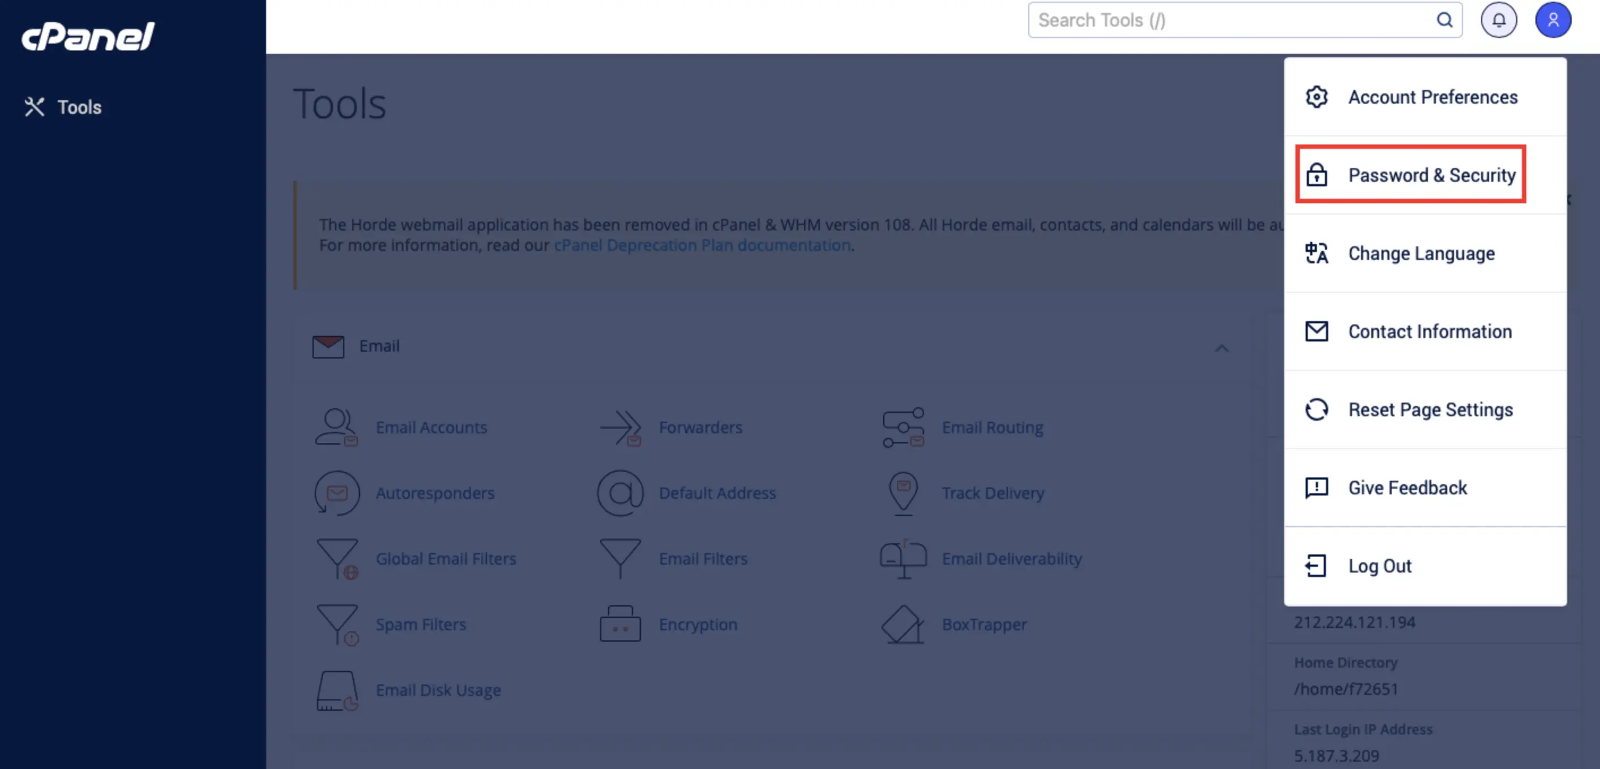Choose Give Feedback from menu
The image size is (1600, 769).
[1425, 488]
